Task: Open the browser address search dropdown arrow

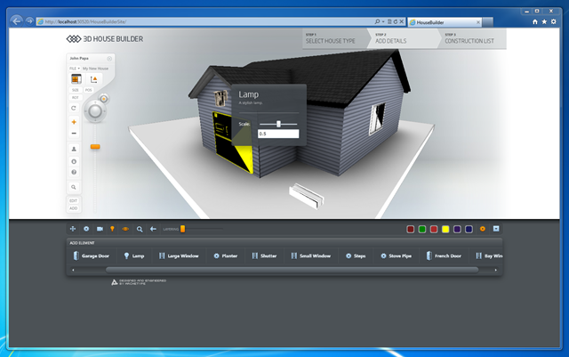Action: (383, 22)
